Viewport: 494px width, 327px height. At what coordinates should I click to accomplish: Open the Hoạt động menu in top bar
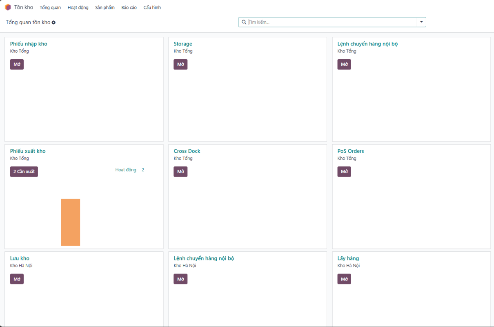[x=78, y=7]
